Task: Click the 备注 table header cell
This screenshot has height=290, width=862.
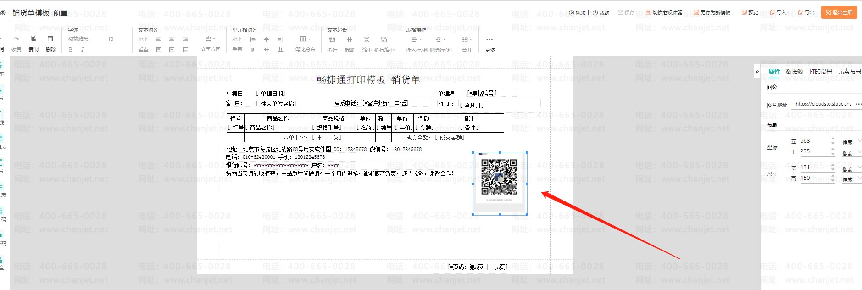Action: (469, 118)
